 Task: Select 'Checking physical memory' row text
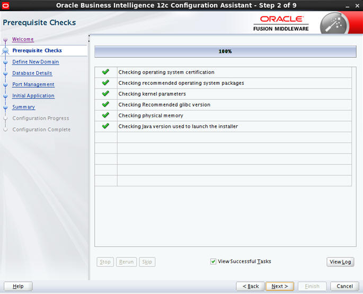pos(150,116)
